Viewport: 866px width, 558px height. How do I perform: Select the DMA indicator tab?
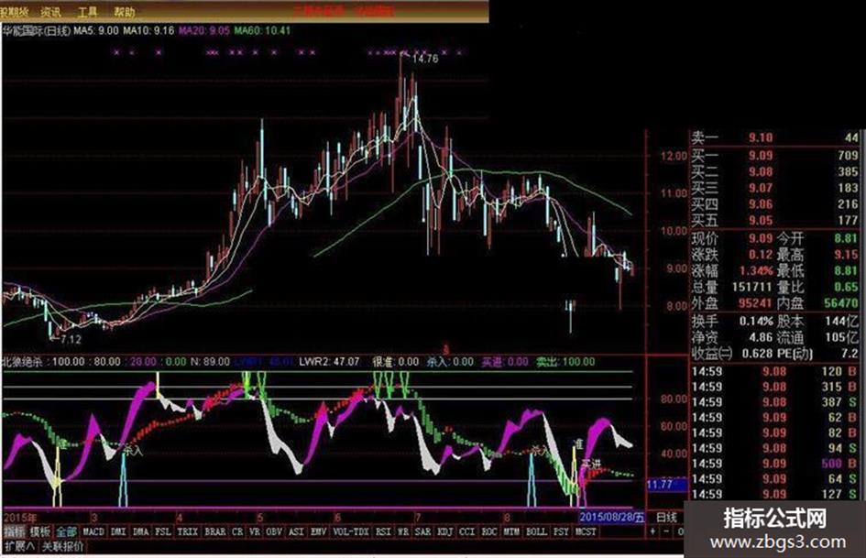(x=140, y=531)
